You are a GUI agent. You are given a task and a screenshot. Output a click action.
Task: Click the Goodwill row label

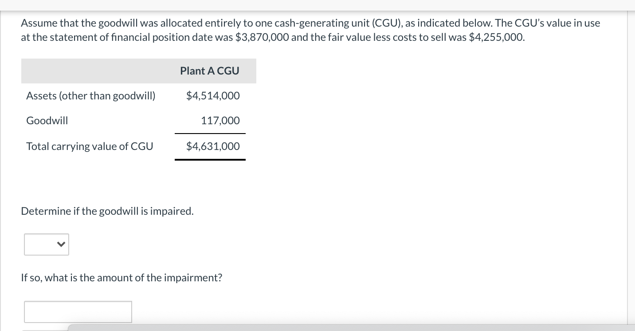tap(47, 121)
